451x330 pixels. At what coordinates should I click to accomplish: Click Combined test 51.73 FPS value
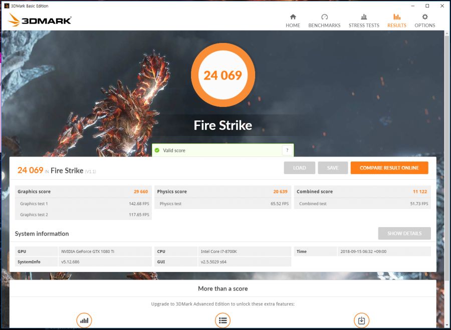point(419,203)
